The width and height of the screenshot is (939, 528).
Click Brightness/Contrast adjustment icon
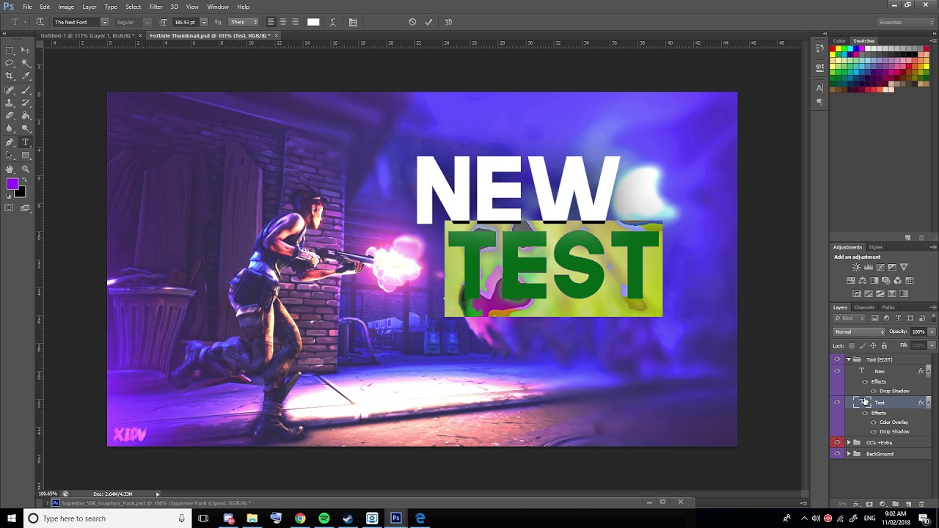(x=856, y=267)
